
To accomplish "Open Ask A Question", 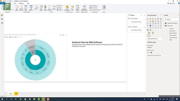I will (49, 8).
